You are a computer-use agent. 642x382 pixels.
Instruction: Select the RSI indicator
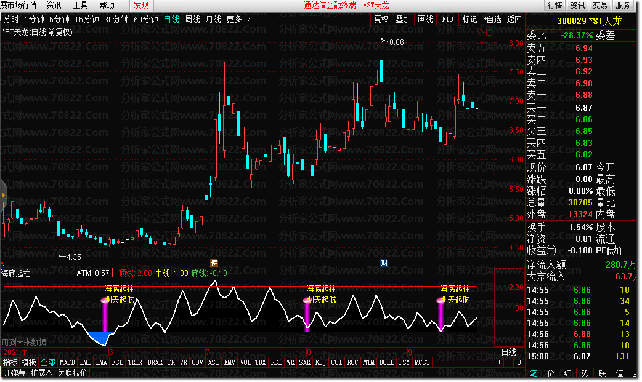277,362
